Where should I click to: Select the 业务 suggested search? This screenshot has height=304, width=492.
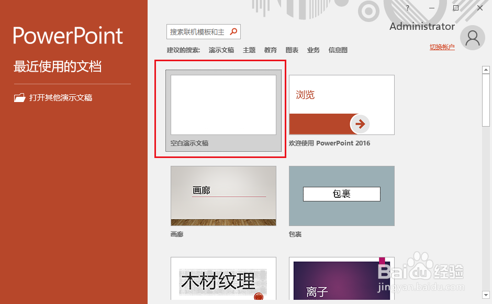[x=313, y=50]
